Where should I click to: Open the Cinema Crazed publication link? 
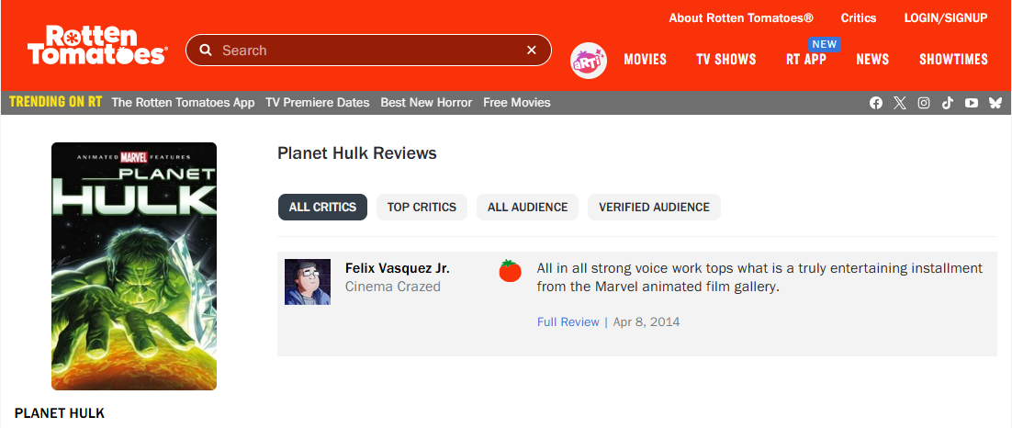pyautogui.click(x=393, y=287)
